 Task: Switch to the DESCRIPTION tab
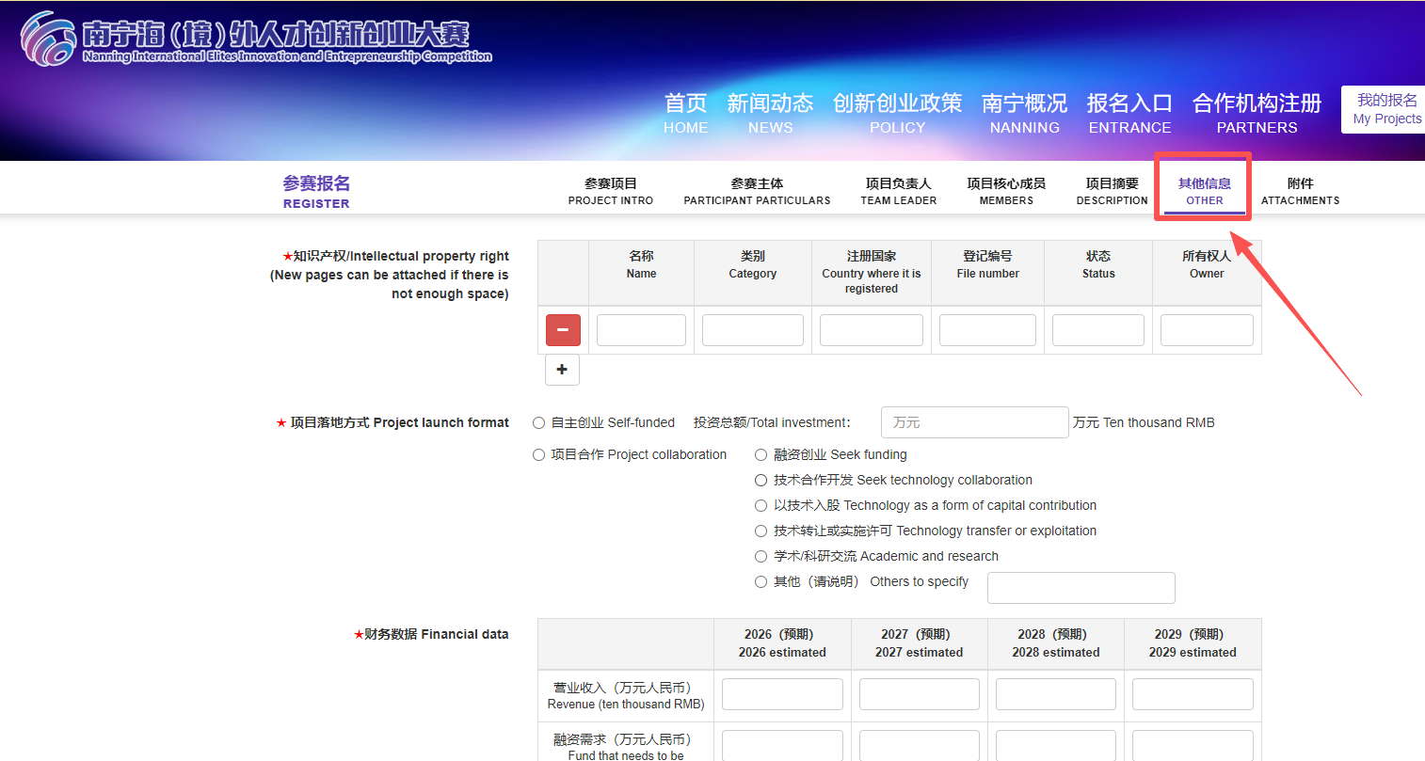click(1112, 191)
